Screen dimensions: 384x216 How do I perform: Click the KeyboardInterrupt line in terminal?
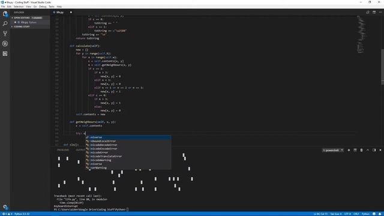click(x=65, y=206)
